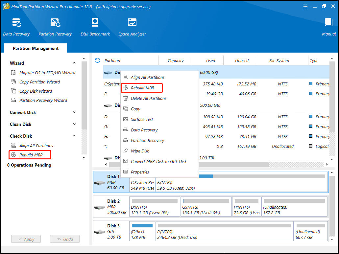Open the Copy Disk Wizard link

click(x=36, y=91)
